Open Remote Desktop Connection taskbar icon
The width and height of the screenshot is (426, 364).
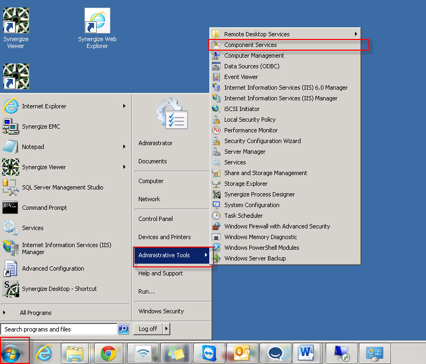pos(342,353)
